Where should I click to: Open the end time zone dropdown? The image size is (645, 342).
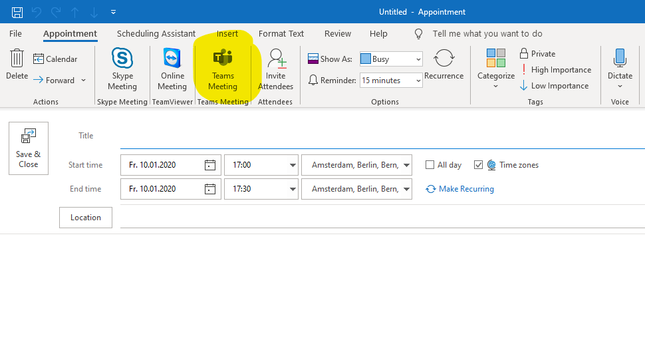click(406, 189)
